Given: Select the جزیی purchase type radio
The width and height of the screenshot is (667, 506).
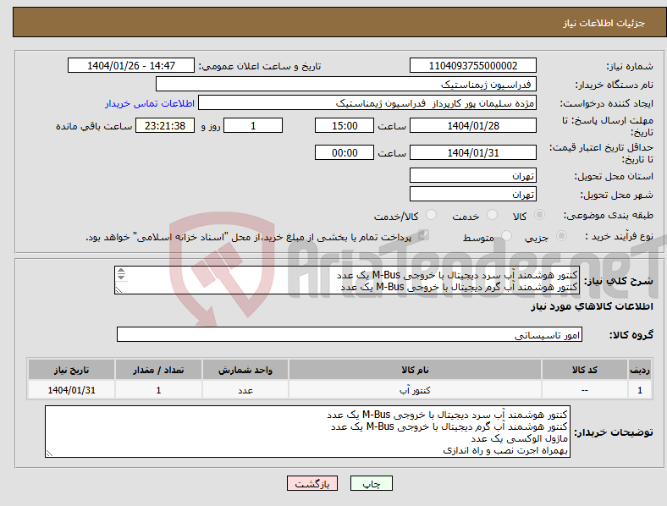Looking at the screenshot, I should 561,235.
